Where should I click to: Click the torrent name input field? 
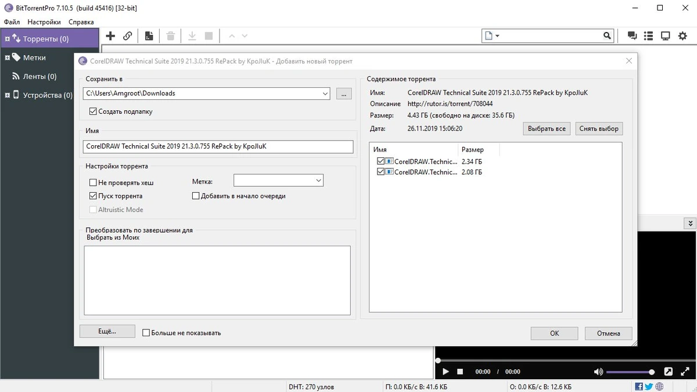tap(218, 147)
